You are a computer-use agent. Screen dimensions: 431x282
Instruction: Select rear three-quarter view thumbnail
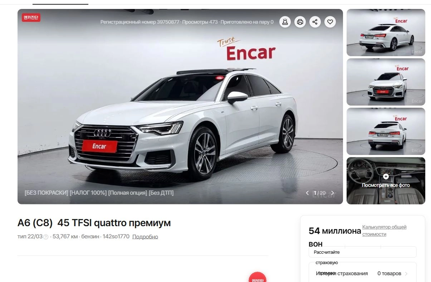[386, 33]
